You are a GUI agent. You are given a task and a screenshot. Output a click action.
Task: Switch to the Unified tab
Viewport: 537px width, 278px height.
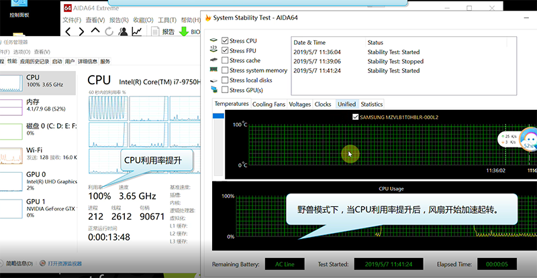(346, 104)
